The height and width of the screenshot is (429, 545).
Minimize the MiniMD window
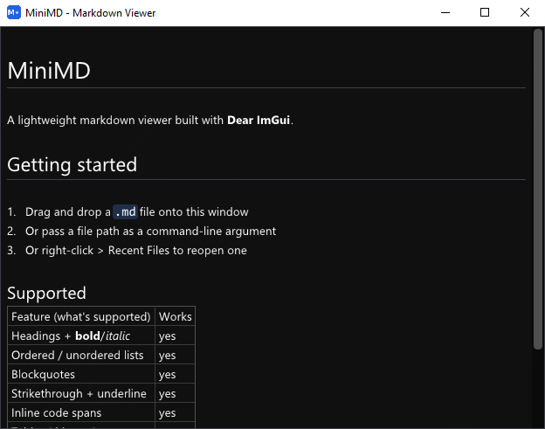(x=445, y=12)
